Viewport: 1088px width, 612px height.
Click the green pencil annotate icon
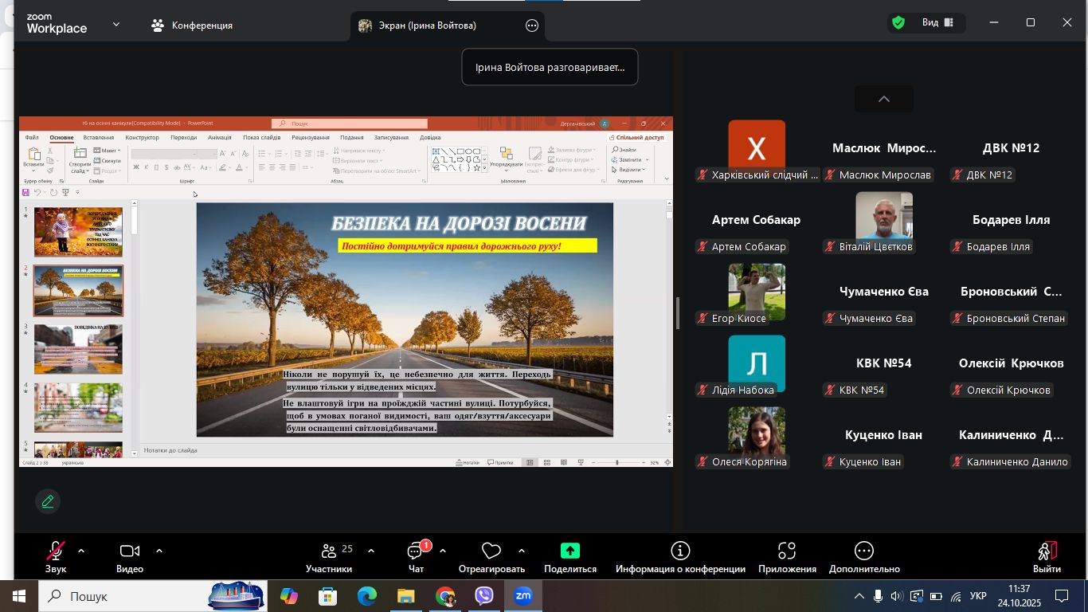(x=48, y=501)
